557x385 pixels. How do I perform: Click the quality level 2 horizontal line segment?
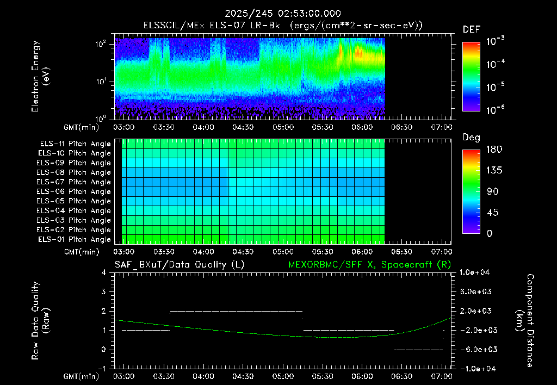click(x=236, y=311)
